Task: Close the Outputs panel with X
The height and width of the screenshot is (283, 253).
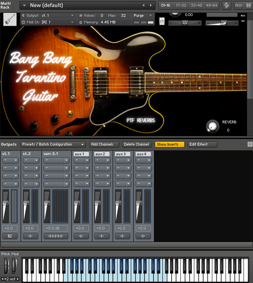Action: pyautogui.click(x=250, y=144)
